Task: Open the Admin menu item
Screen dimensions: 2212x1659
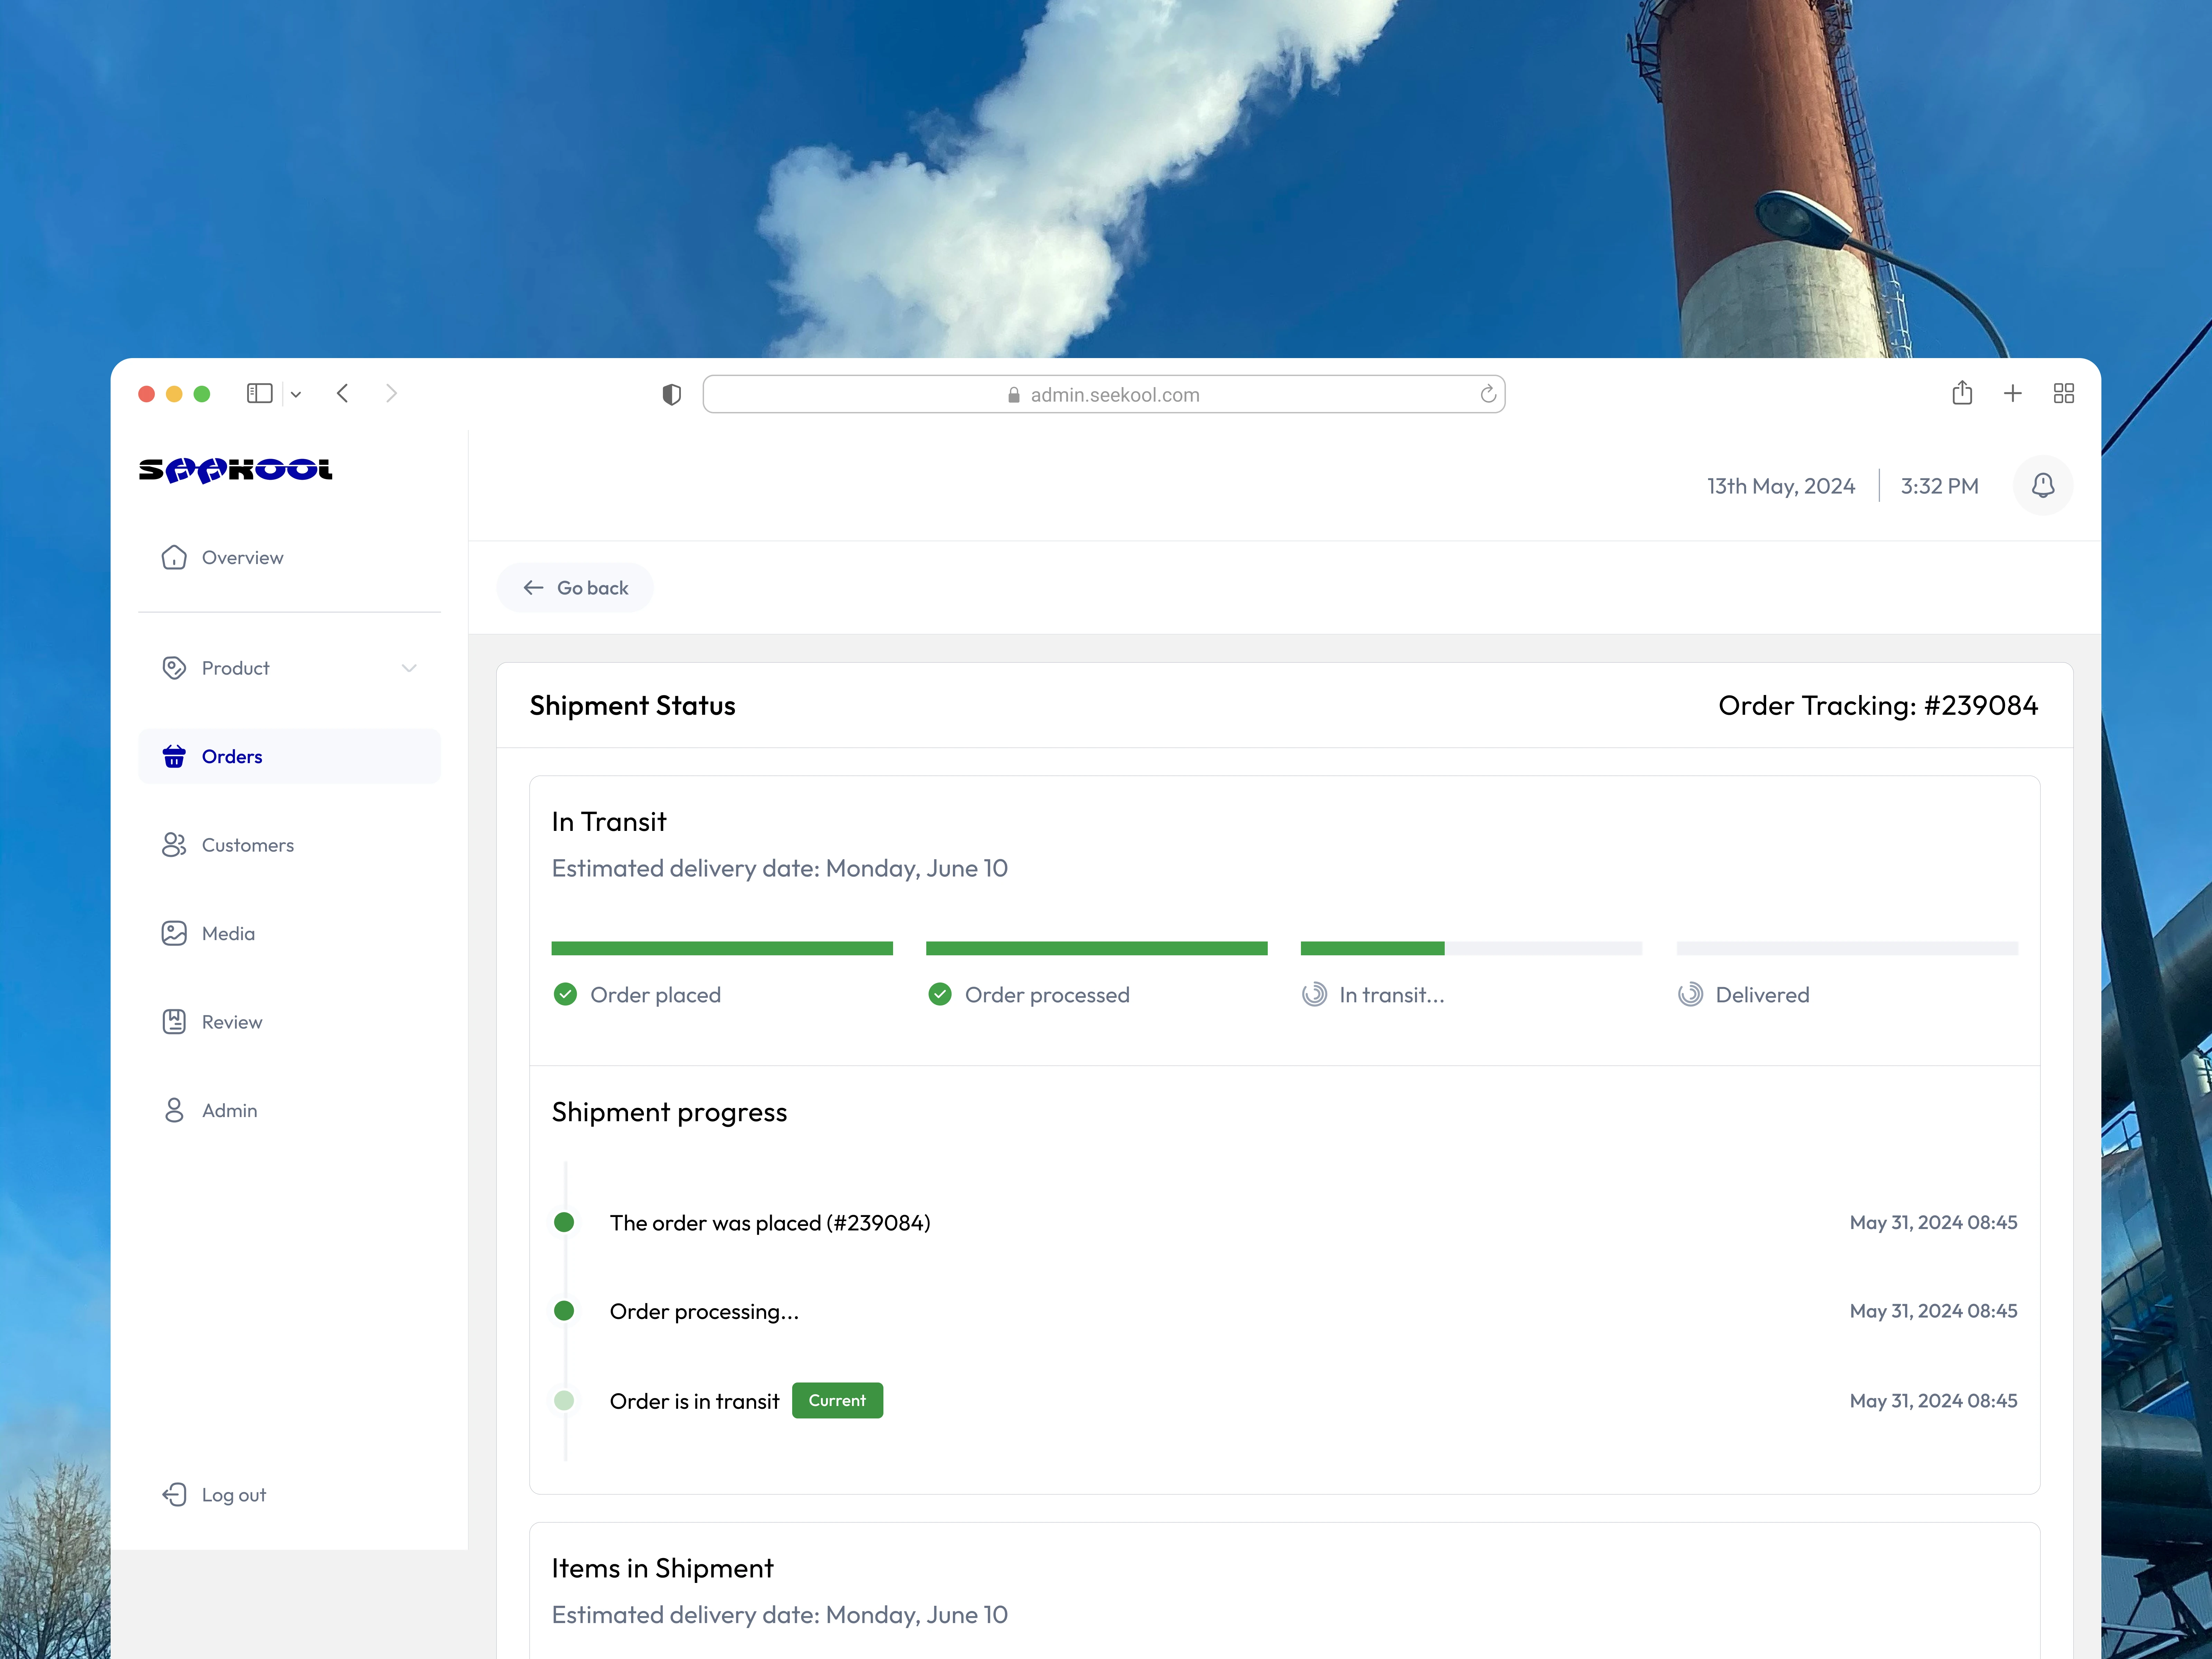Action: (289, 1111)
